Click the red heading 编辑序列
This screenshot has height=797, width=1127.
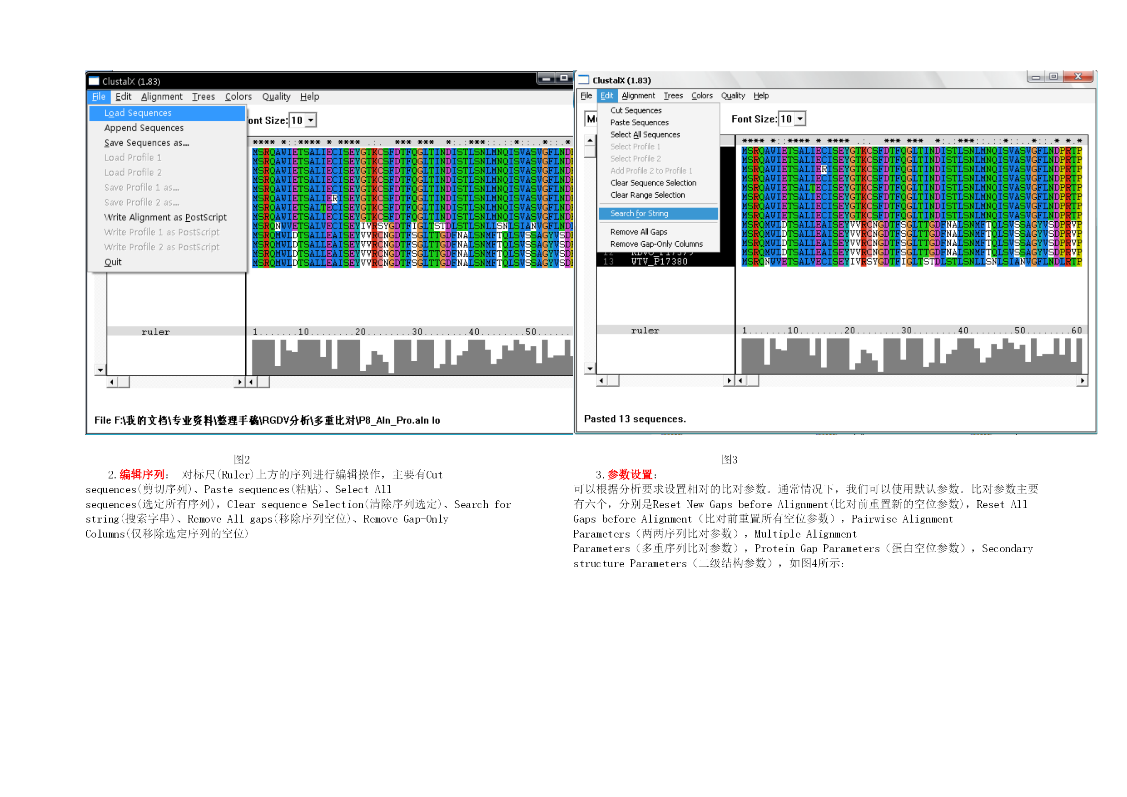[142, 474]
